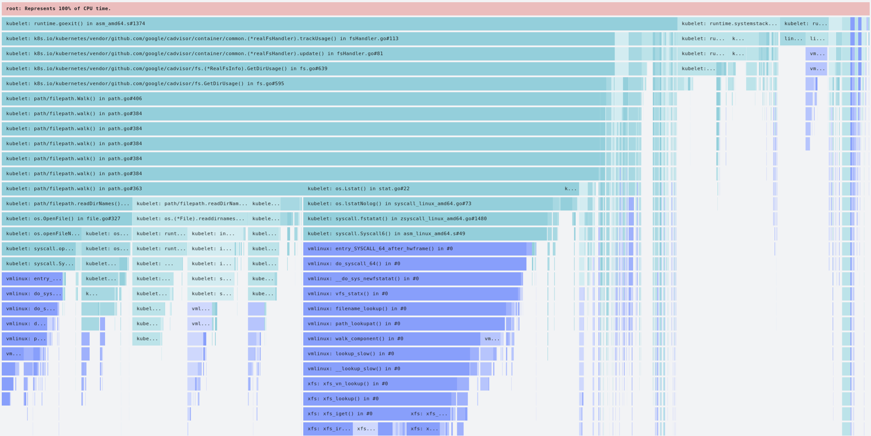The width and height of the screenshot is (871, 436).
Task: Select kubelet os.OpenFile() in file.go#327 frame
Action: coord(67,219)
